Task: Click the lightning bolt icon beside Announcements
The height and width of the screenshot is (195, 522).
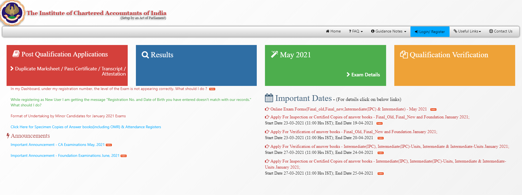Action: point(8,136)
